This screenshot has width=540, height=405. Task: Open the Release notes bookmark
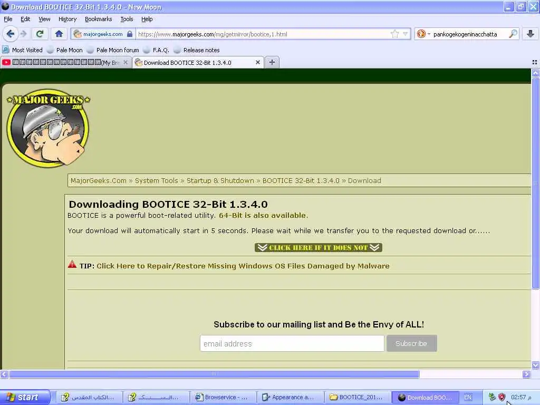tap(197, 50)
